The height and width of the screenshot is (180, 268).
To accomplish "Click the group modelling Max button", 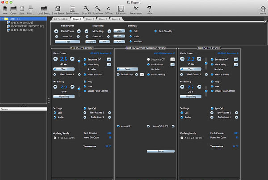I will [119, 31].
